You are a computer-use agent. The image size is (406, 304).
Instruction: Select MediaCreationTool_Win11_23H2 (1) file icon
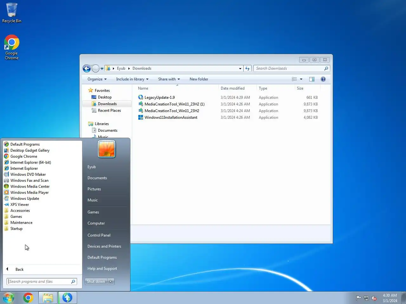141,104
